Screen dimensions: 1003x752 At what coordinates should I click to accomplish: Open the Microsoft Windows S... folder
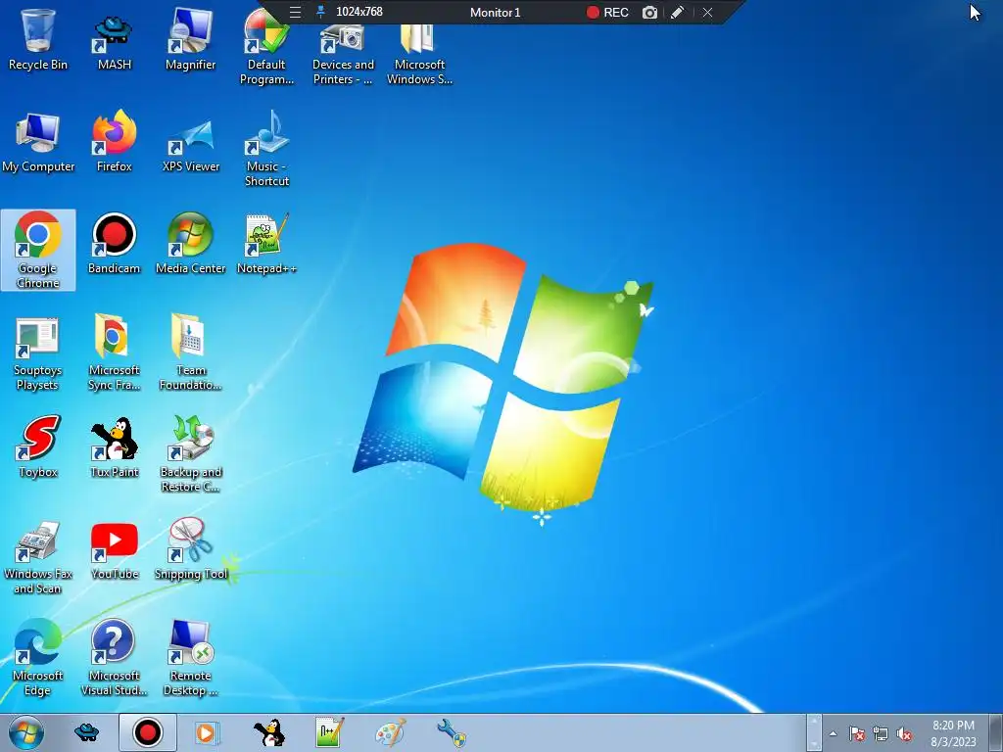[x=419, y=55]
